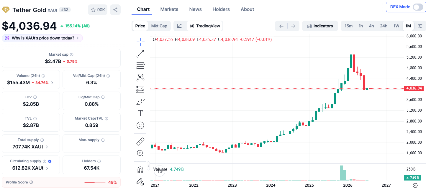Viewport: 431px width, 192px height.
Task: Open the Holders tab
Action: click(221, 9)
